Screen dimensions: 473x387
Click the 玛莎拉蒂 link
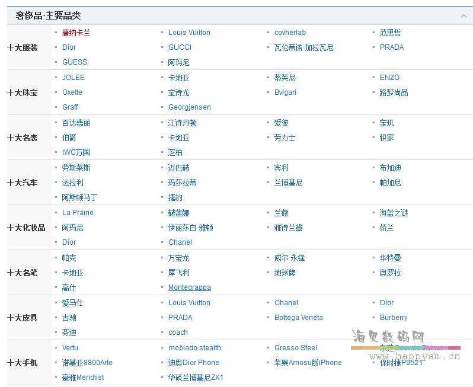coord(182,183)
